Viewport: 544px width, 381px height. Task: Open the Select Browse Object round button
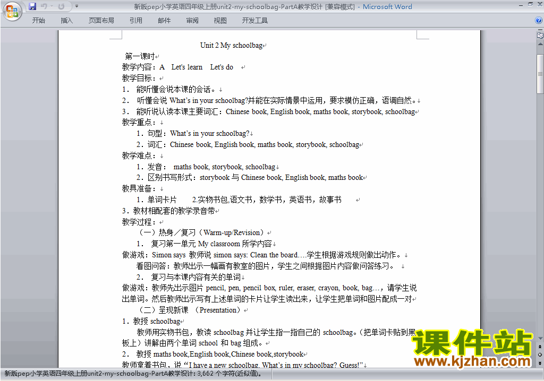[540, 354]
